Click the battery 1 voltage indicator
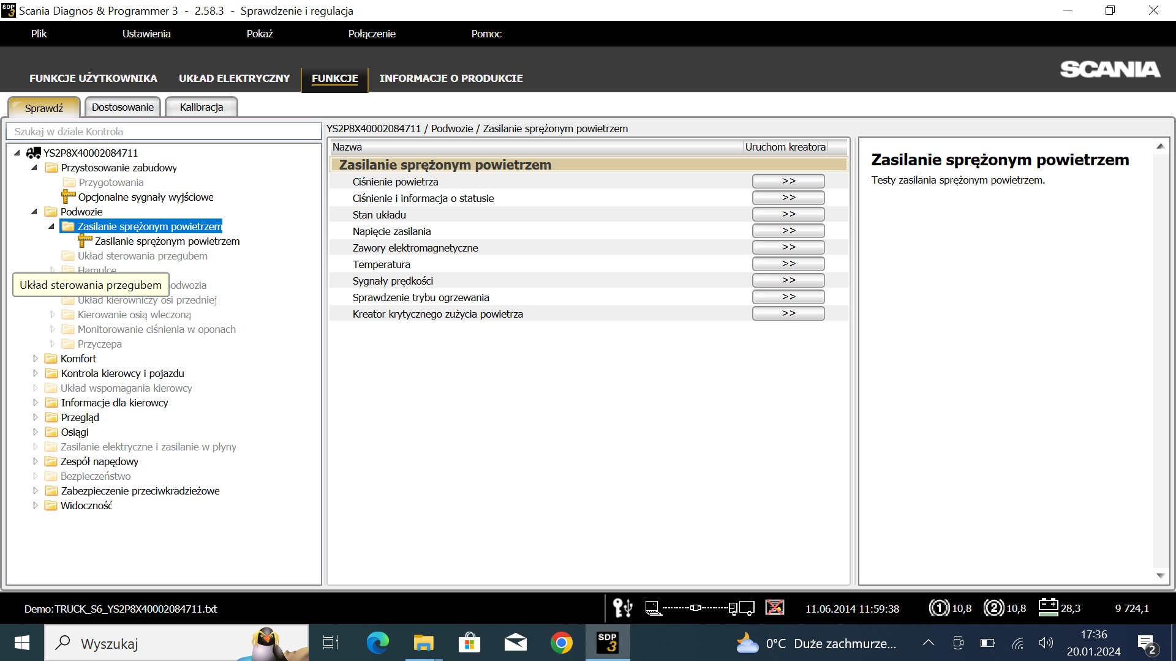This screenshot has width=1176, height=661. (951, 608)
